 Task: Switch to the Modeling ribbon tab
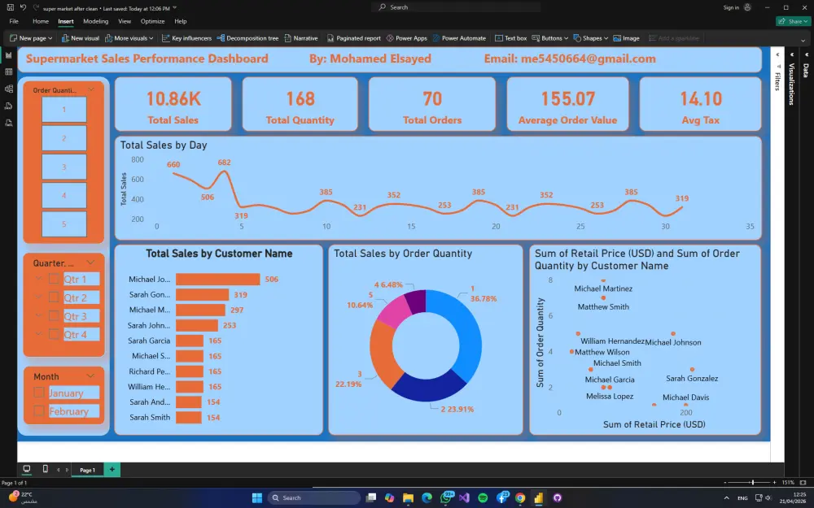[95, 21]
